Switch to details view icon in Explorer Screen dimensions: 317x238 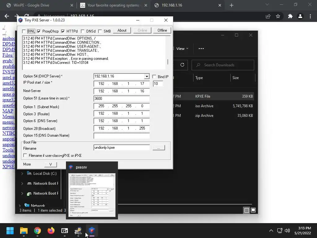[x=246, y=210]
